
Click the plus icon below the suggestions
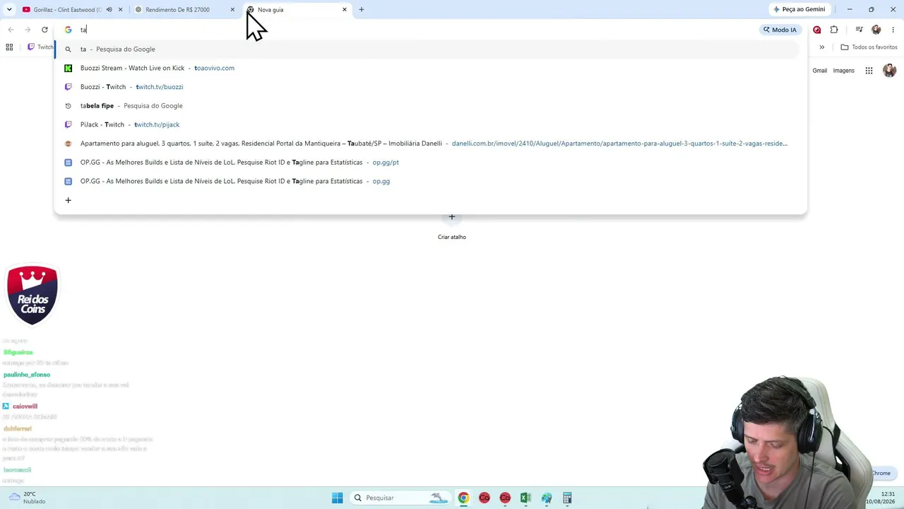tap(68, 200)
